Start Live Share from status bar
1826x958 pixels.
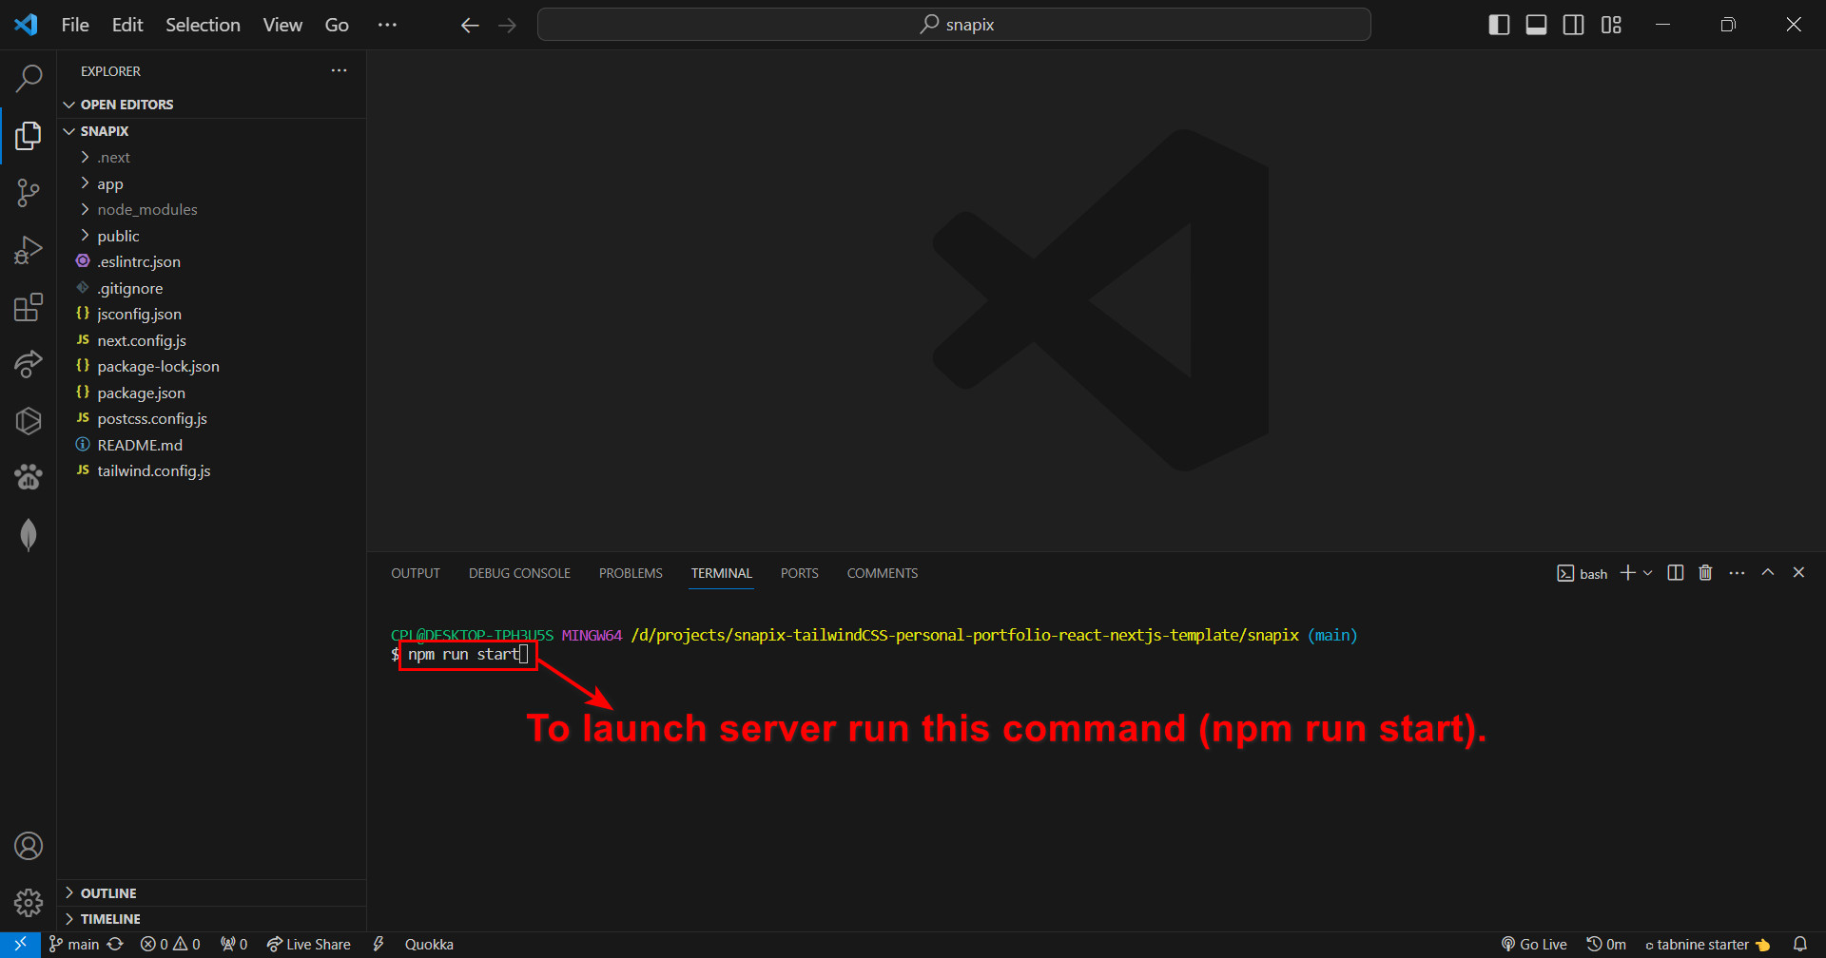308,944
